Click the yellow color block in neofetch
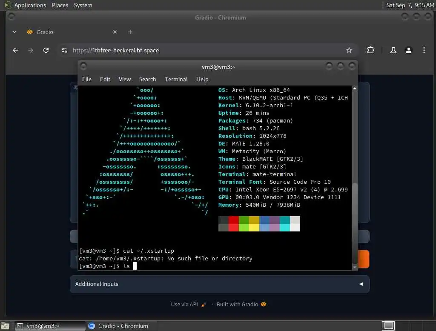Screen dimensions: 436x331 coord(254,224)
